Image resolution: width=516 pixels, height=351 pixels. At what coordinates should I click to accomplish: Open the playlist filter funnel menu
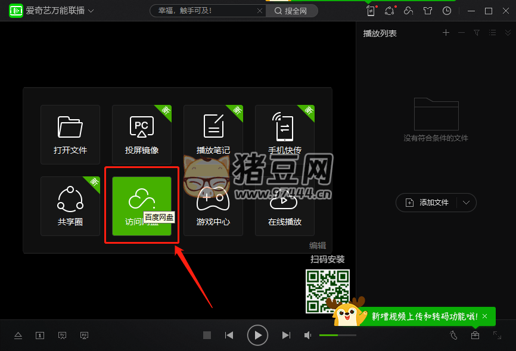click(x=477, y=33)
